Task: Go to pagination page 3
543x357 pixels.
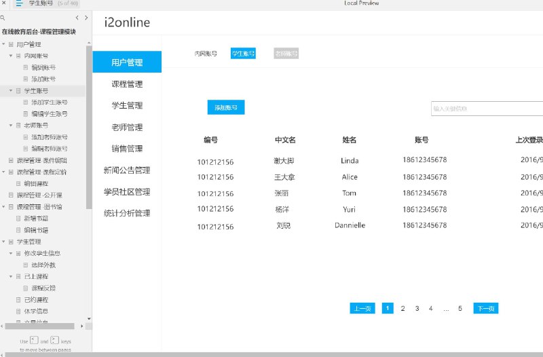Action: (x=417, y=308)
